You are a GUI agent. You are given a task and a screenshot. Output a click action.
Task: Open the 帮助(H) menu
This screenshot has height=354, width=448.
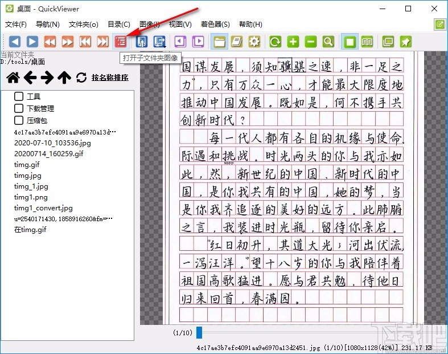coord(250,25)
